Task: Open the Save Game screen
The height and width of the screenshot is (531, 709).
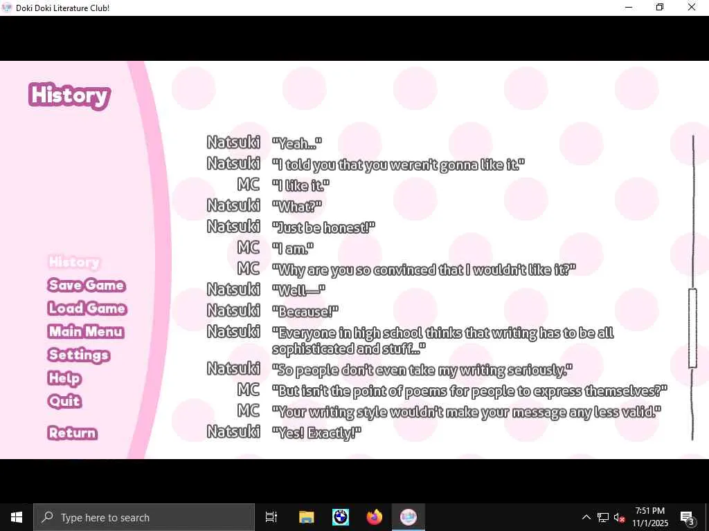Action: (x=87, y=286)
